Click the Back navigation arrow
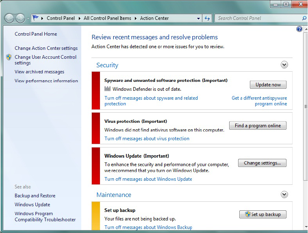 coord(9,18)
